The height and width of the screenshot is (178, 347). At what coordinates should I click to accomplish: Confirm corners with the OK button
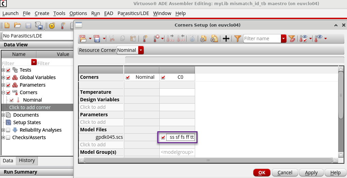[262, 173]
